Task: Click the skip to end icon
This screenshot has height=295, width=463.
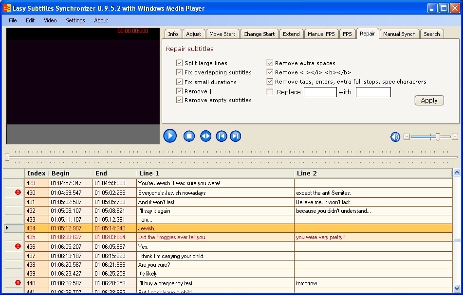Action: (236, 136)
